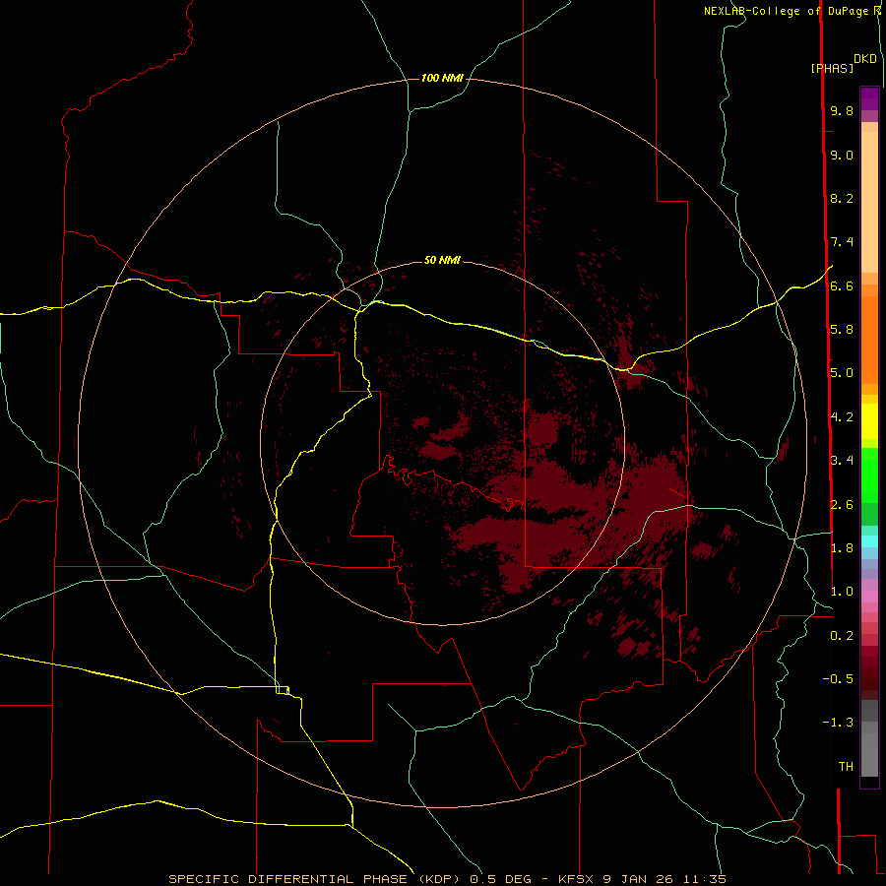Image resolution: width=886 pixels, height=886 pixels.
Task: Pick the dark maroon band of the color scale
Action: pyautogui.click(x=869, y=672)
